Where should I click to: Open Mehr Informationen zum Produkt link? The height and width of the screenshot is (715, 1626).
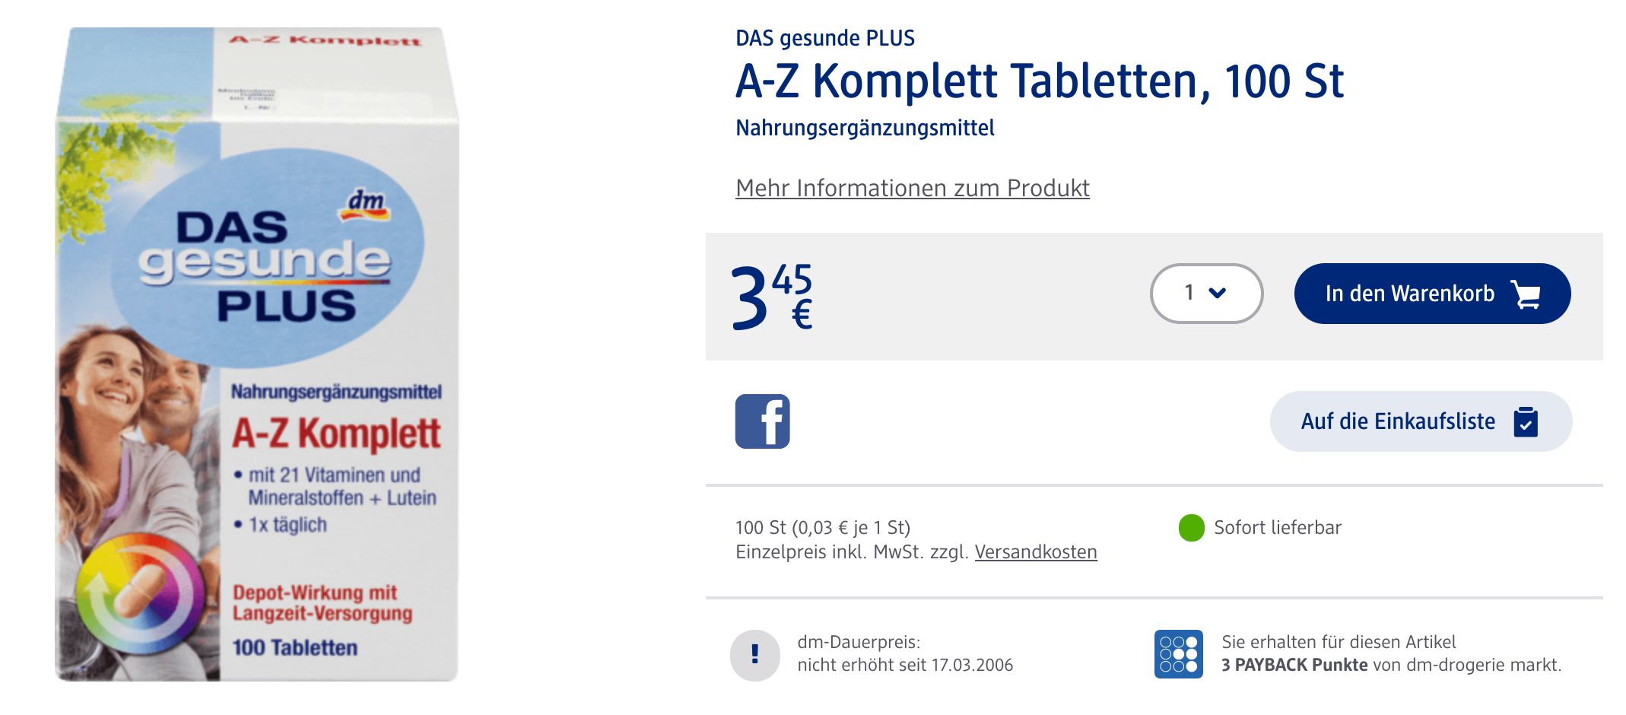912,188
